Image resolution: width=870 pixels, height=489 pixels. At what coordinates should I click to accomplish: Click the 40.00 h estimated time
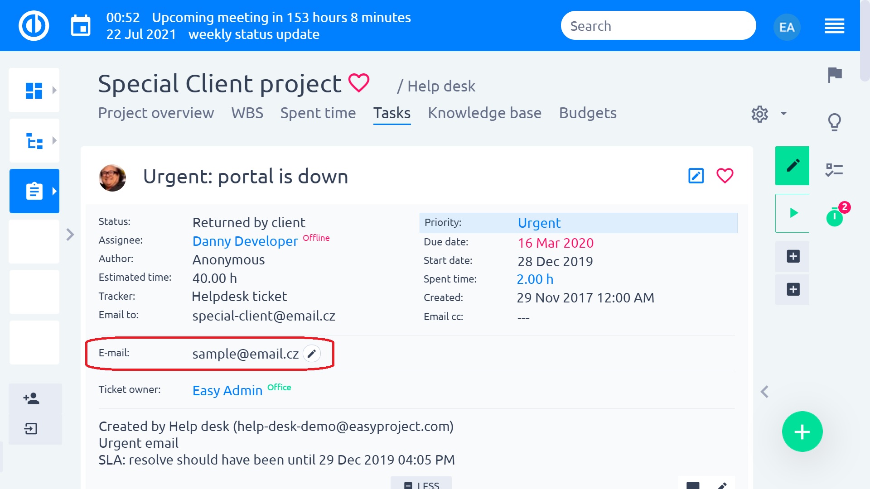coord(215,278)
